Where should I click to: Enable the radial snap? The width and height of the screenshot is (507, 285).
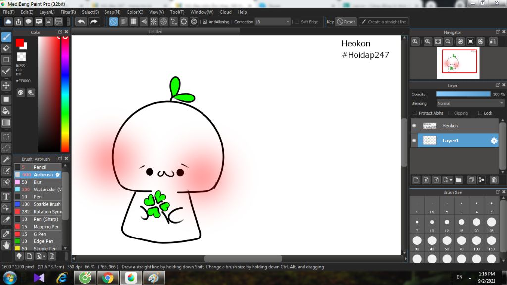[153, 22]
